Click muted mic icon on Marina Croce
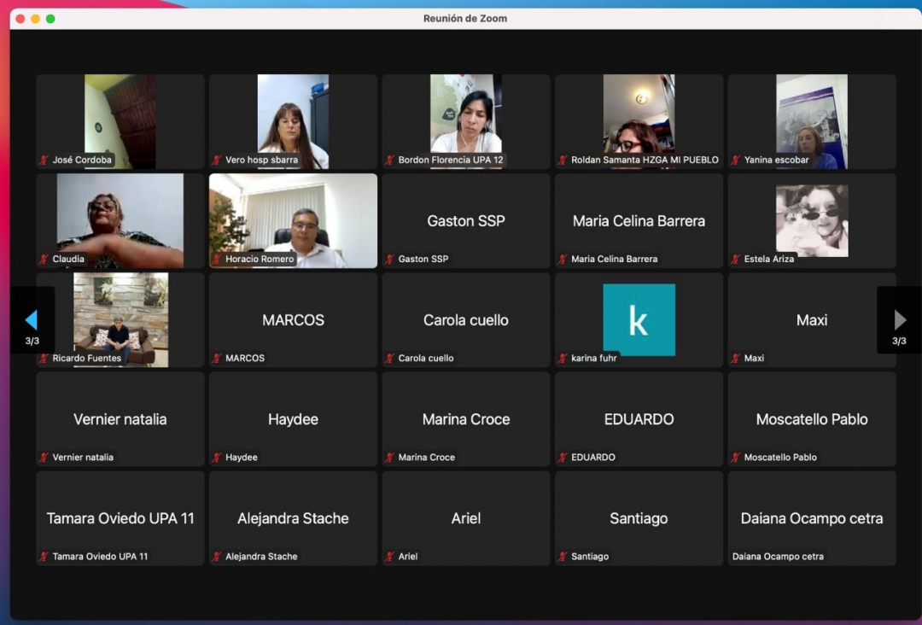The height and width of the screenshot is (625, 922). coord(390,458)
